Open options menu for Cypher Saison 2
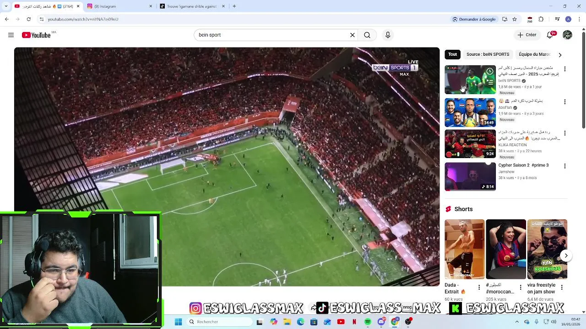The image size is (586, 329). [564, 166]
